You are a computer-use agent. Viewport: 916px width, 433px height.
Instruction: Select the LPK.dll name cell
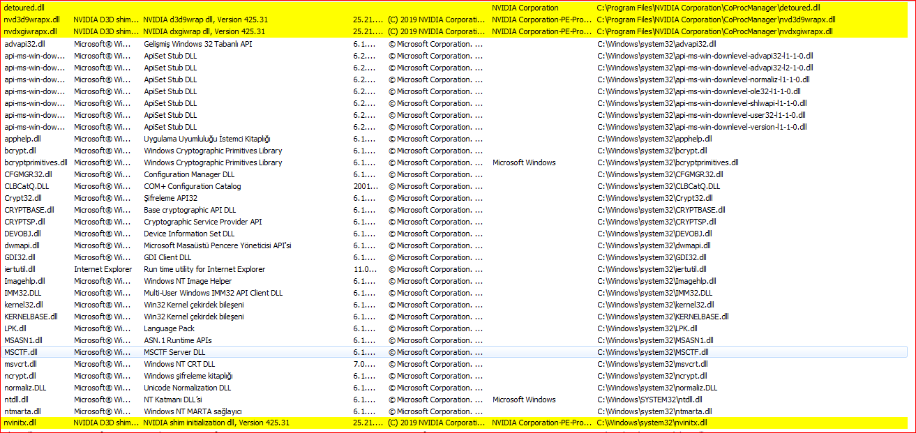coord(15,328)
